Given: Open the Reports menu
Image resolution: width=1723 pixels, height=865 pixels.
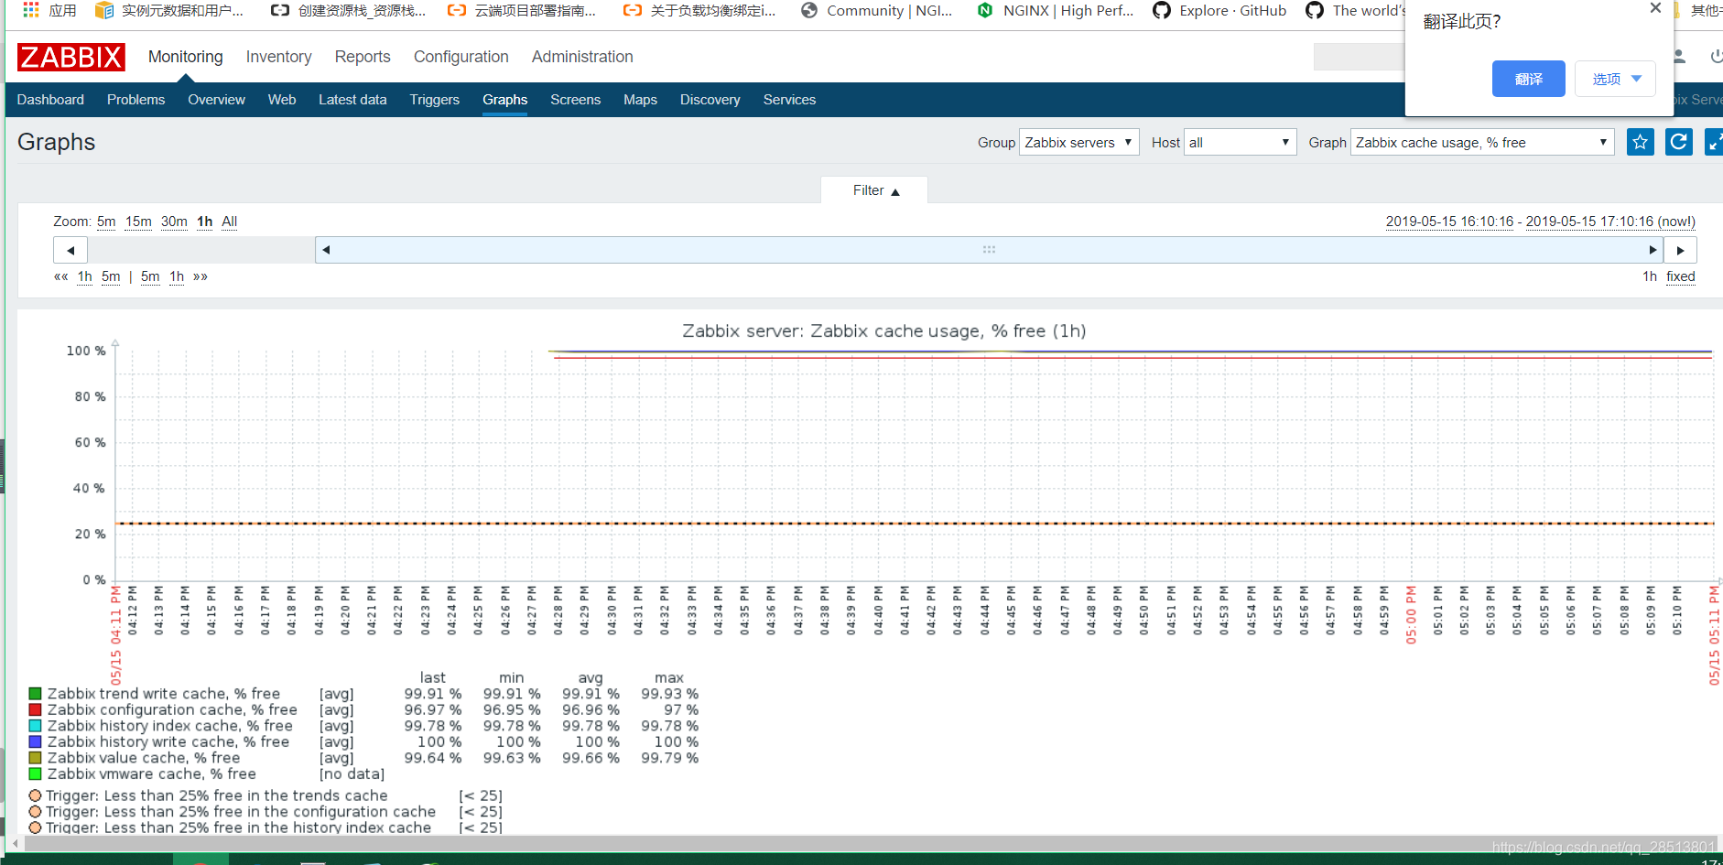Looking at the screenshot, I should (x=363, y=57).
